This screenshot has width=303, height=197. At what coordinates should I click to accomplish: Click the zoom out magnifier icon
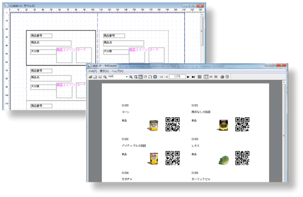105,77
